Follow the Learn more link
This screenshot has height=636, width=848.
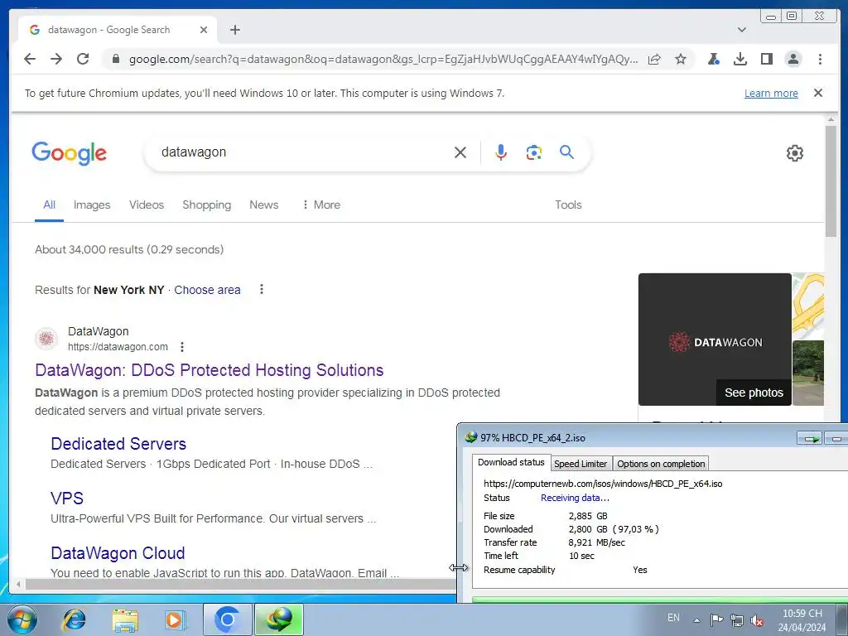click(x=771, y=93)
